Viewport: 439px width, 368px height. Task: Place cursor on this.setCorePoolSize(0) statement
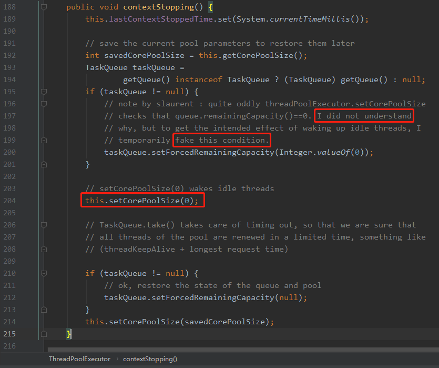[x=141, y=201]
